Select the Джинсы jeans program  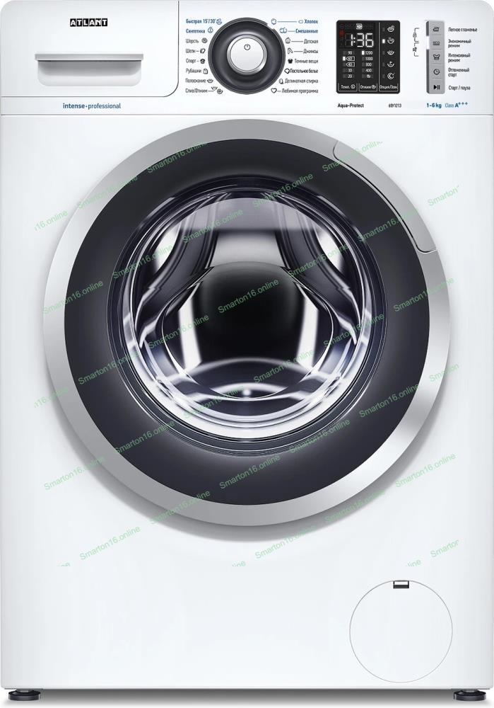click(300, 51)
